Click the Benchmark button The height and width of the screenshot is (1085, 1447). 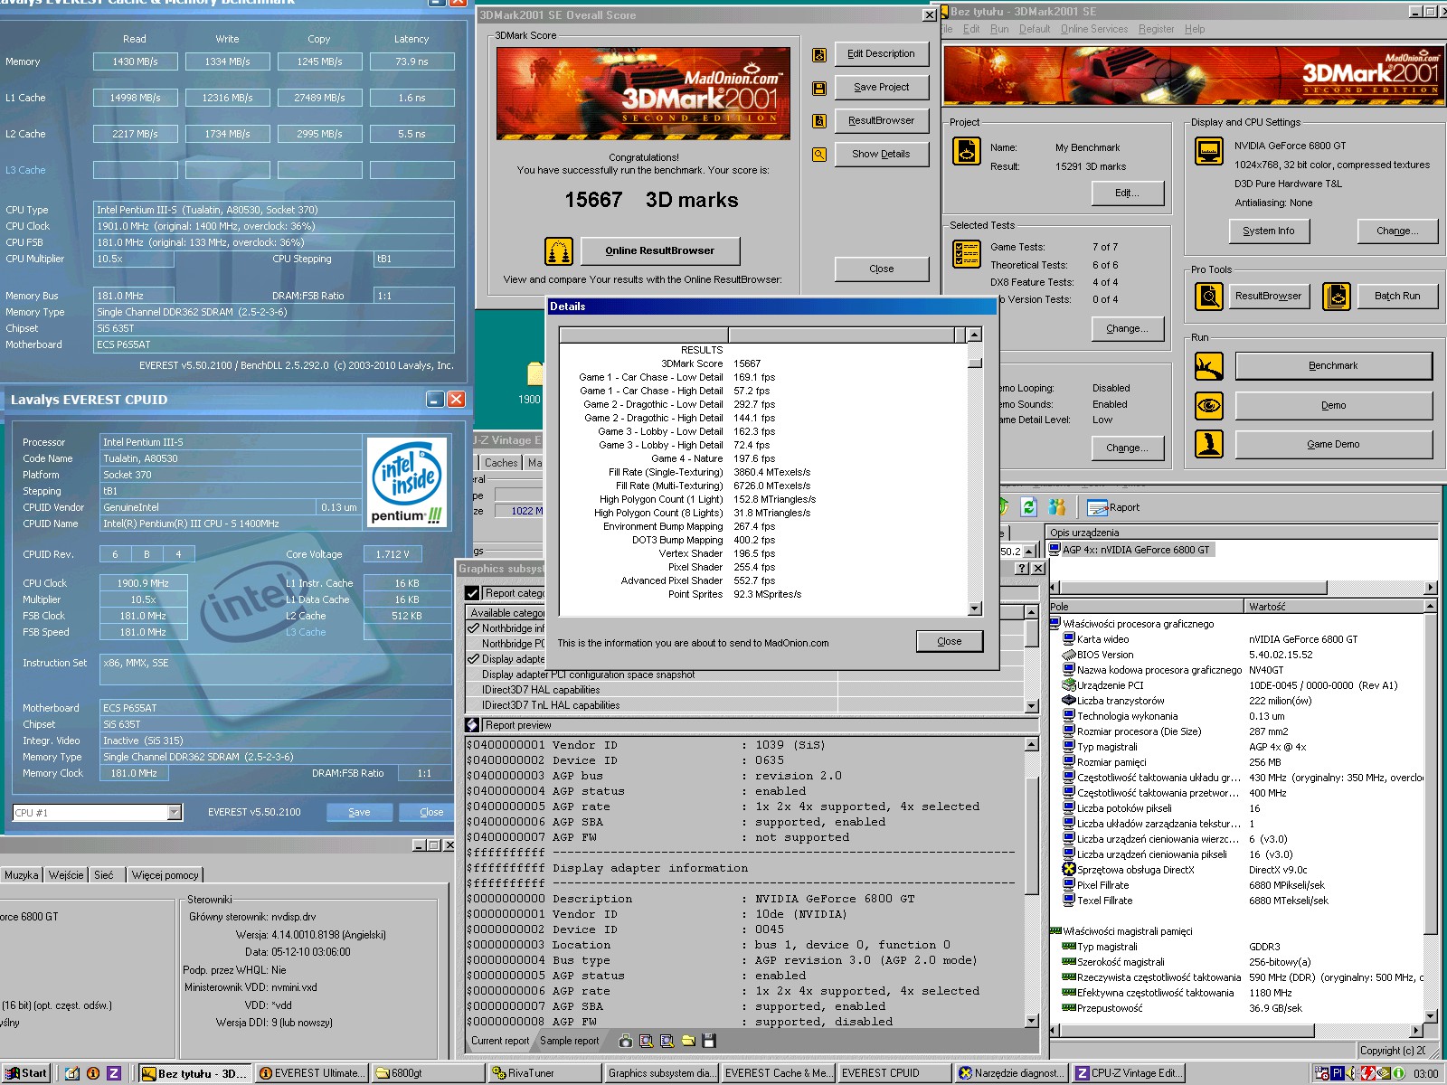point(1334,366)
